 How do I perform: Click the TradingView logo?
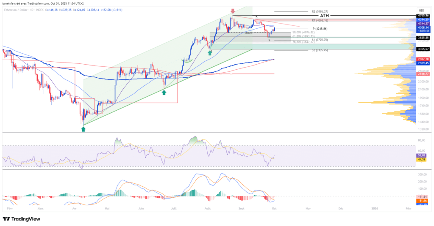coord(21,219)
